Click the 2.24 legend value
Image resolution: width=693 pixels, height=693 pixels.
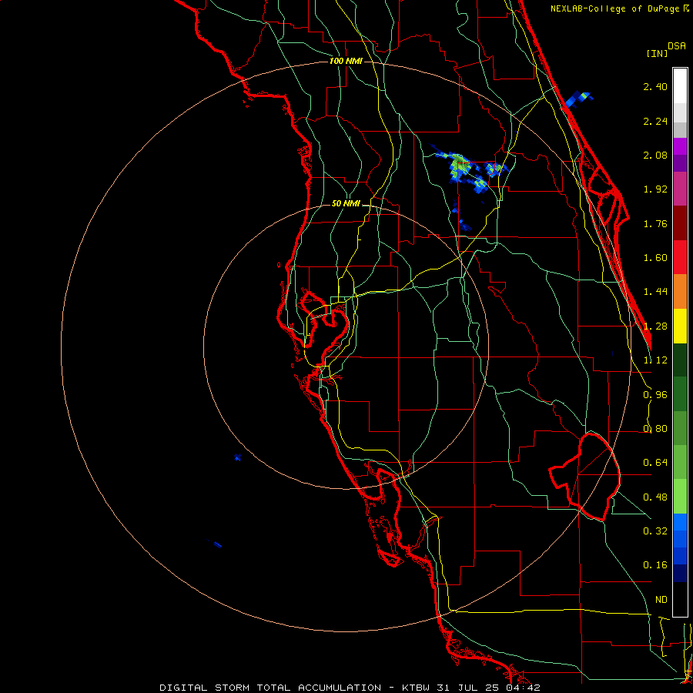655,121
